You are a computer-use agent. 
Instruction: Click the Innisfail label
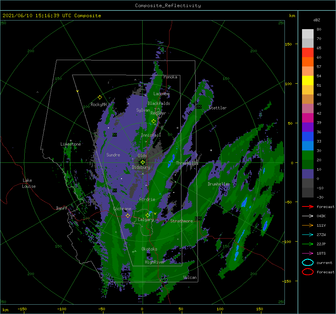pyautogui.click(x=151, y=135)
